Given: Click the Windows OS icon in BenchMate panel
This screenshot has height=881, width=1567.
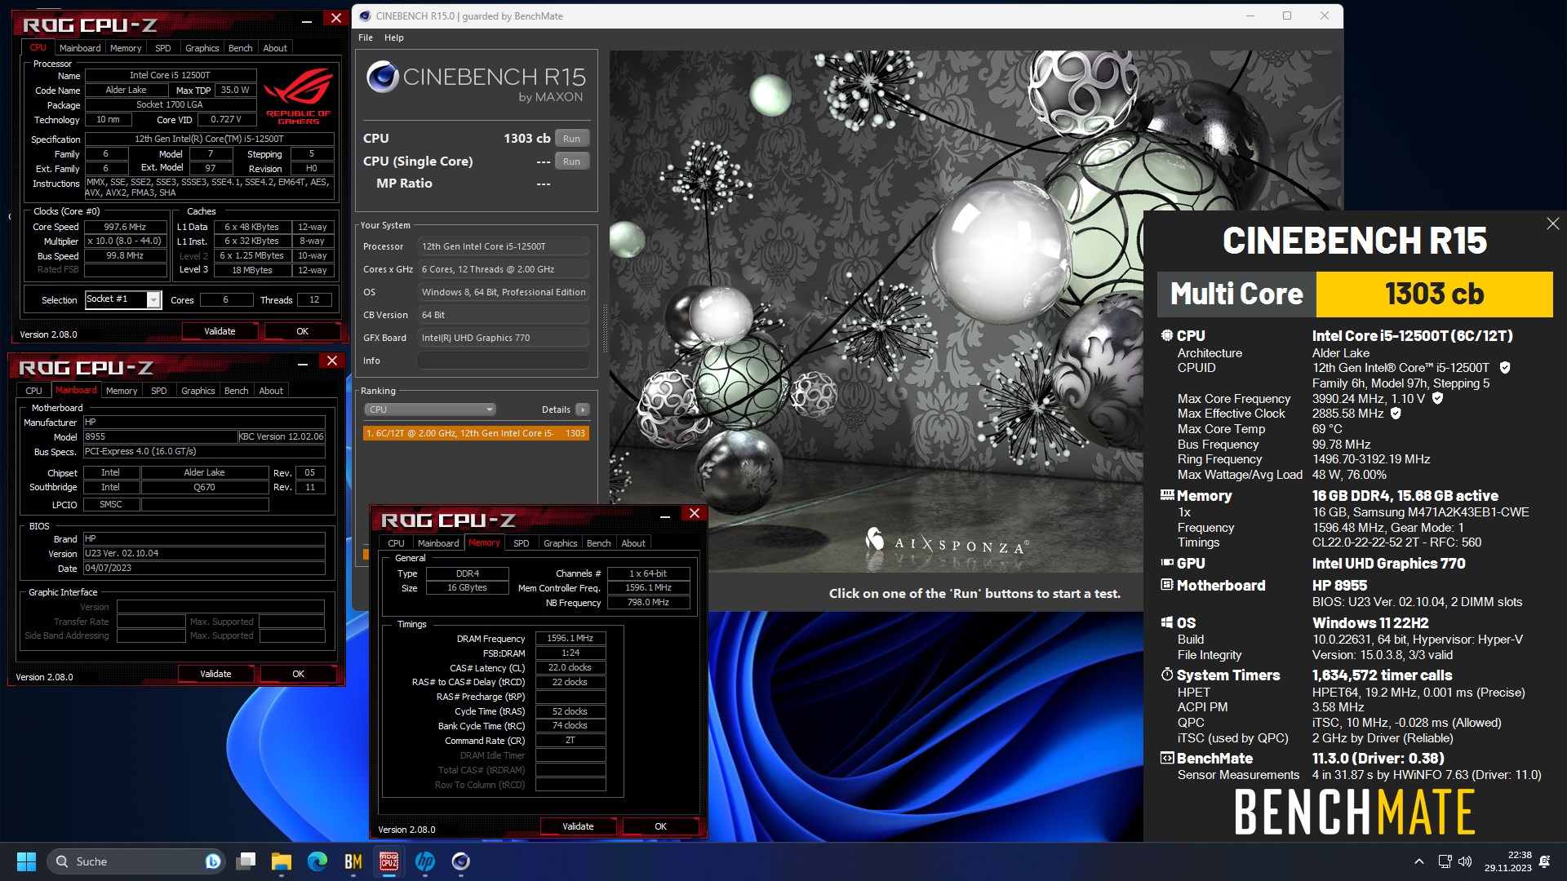Looking at the screenshot, I should [x=1167, y=622].
